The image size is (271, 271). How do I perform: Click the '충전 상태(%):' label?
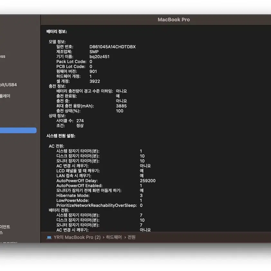tap(69, 111)
